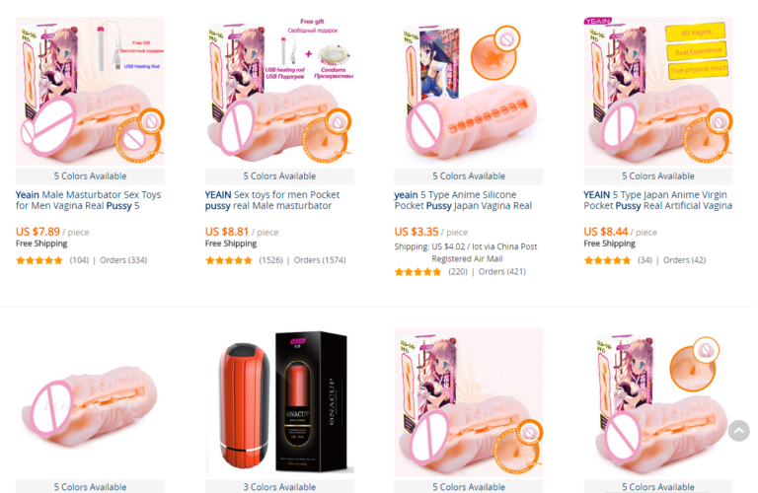Screen dimensions: 758x493
Task: Click the star rating with 1526 reviews
Action: [x=229, y=260]
